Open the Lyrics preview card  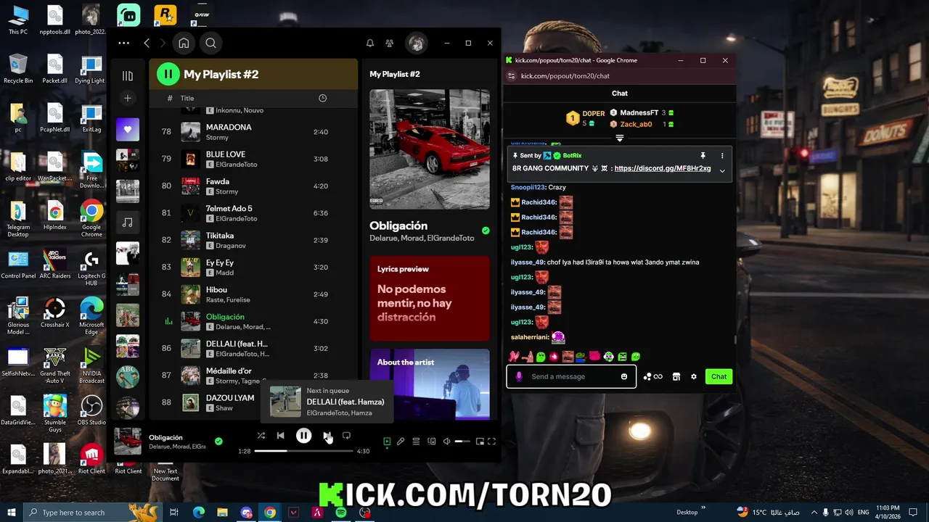tap(430, 298)
